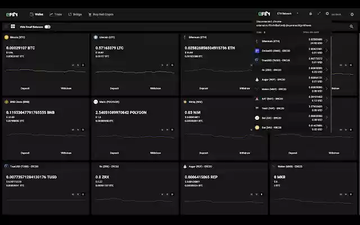Viewport: 360px width, 225px height.
Task: Expand Augur (REP) ERC20 row chevron
Action: [x=327, y=79]
